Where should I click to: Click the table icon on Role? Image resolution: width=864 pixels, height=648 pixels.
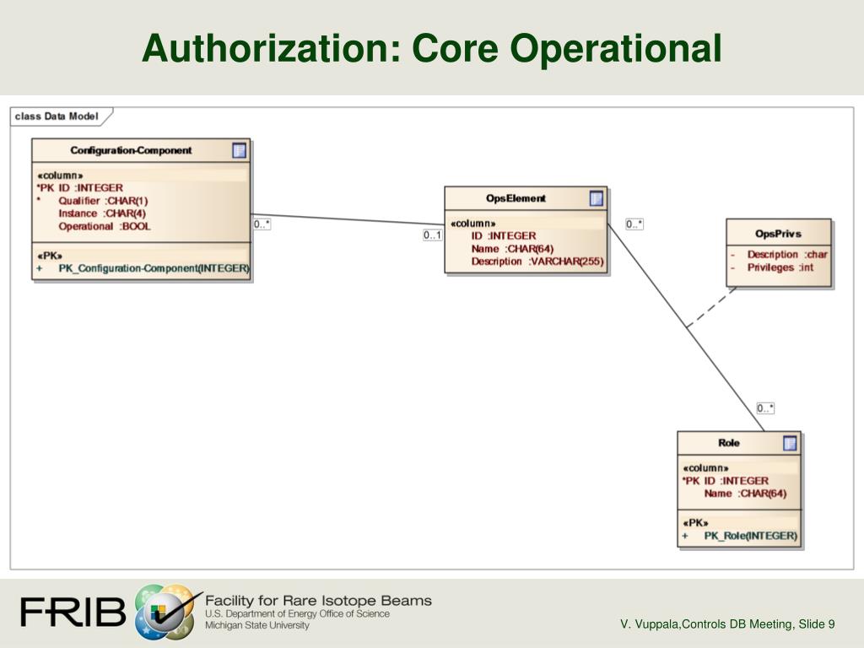(790, 443)
